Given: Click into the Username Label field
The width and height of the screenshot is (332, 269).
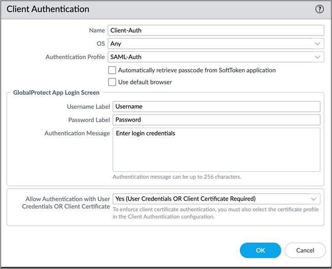Looking at the screenshot, I should (216, 107).
